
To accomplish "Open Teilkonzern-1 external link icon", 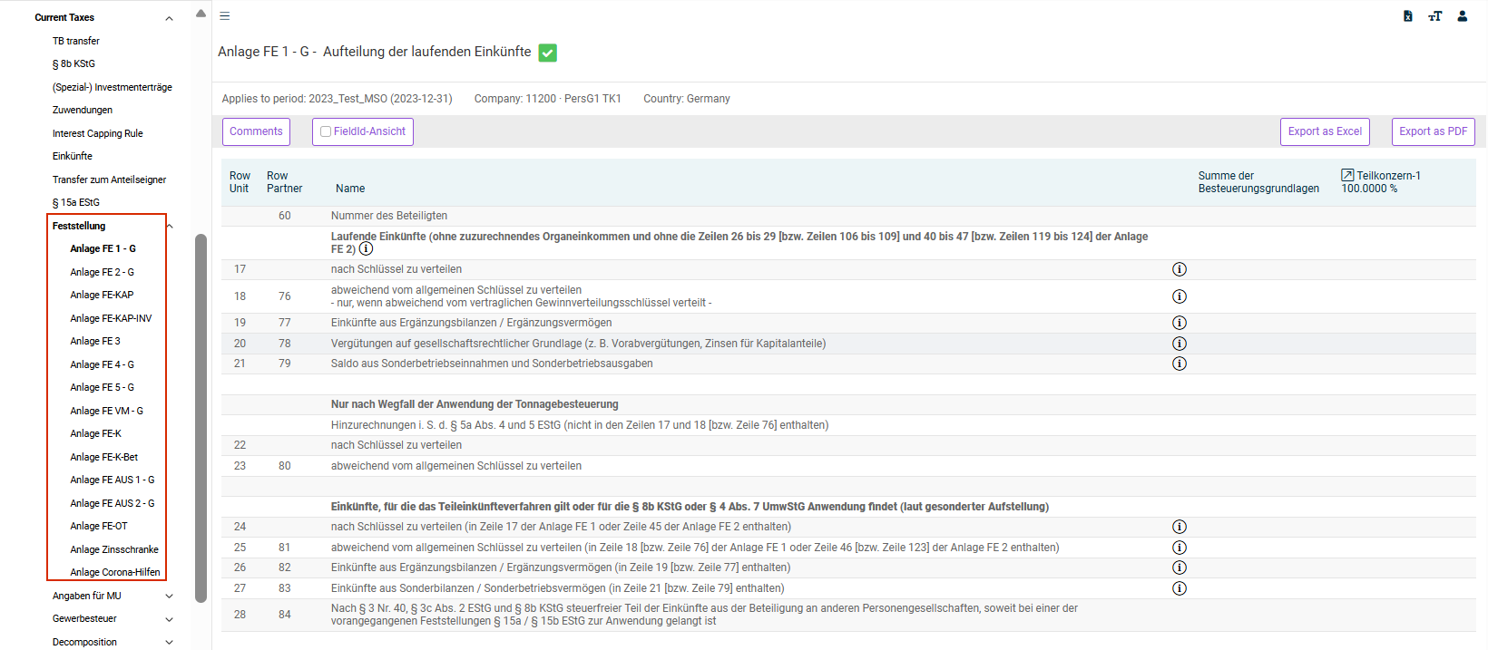I will point(1347,175).
